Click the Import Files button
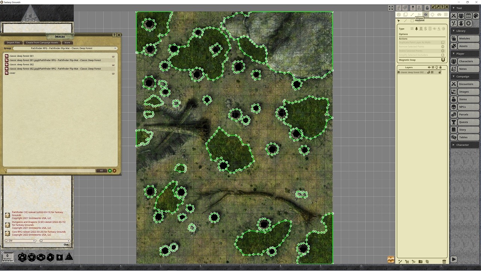Screen dimensions: 481x271 pyautogui.click(x=13, y=43)
